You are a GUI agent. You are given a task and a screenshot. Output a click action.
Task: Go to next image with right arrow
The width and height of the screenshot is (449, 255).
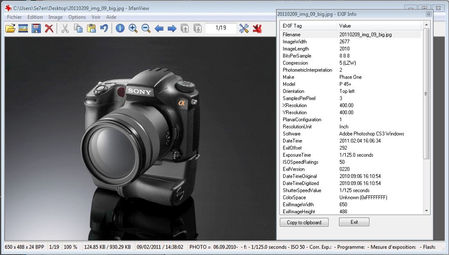[172, 28]
